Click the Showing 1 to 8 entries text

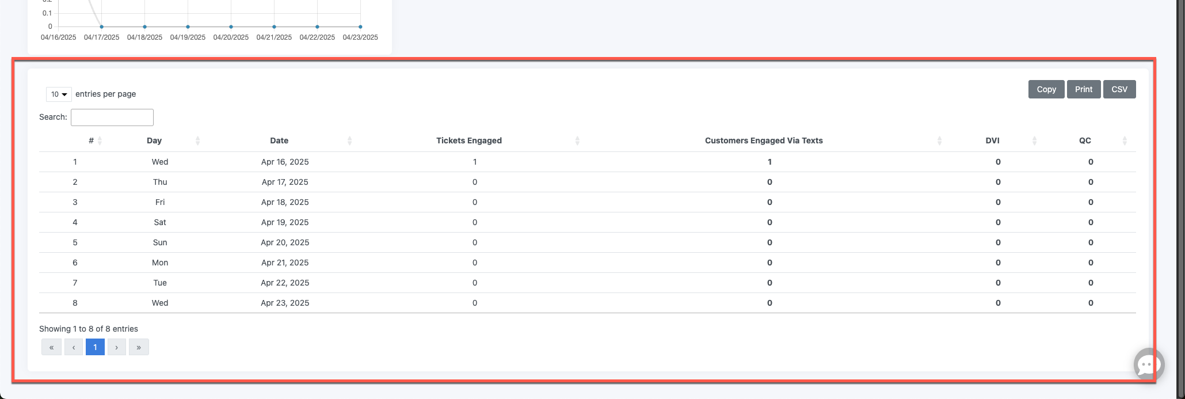[89, 329]
